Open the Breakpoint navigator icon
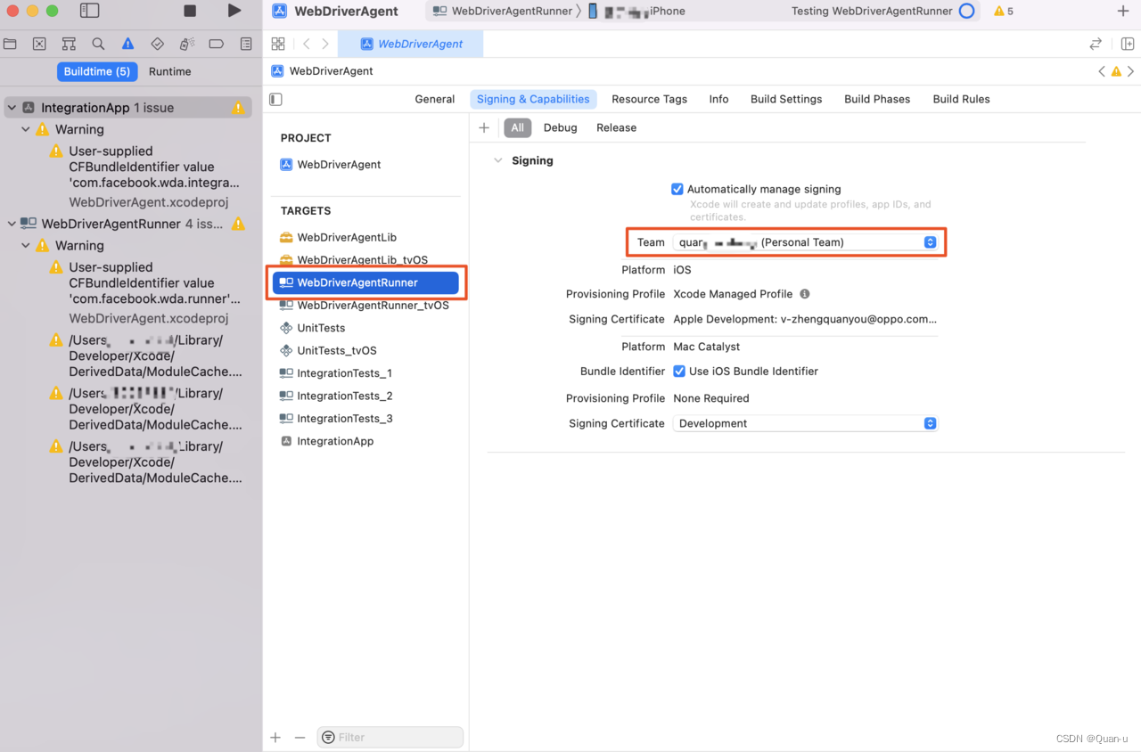Viewport: 1141px width, 752px height. tap(216, 44)
